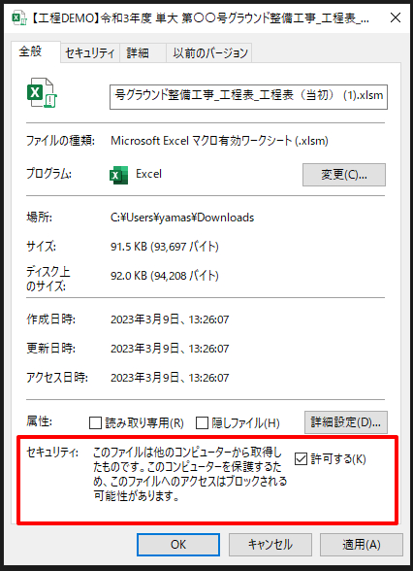Uncheck the 許可する(K) security checkbox
The image size is (413, 571).
[301, 458]
